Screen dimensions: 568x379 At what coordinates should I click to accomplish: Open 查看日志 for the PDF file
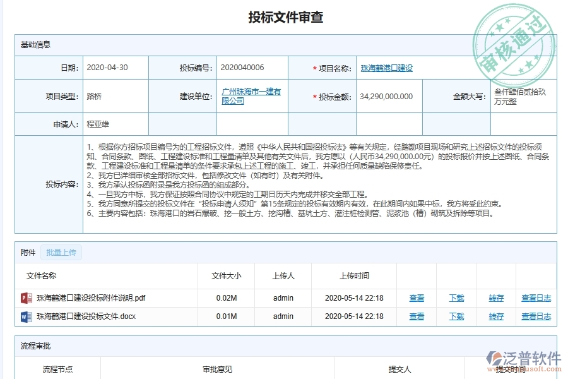coord(536,298)
